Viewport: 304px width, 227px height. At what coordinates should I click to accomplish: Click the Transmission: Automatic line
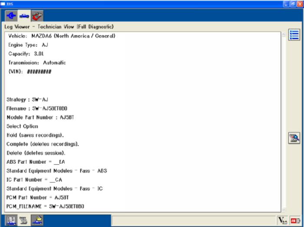coord(37,63)
